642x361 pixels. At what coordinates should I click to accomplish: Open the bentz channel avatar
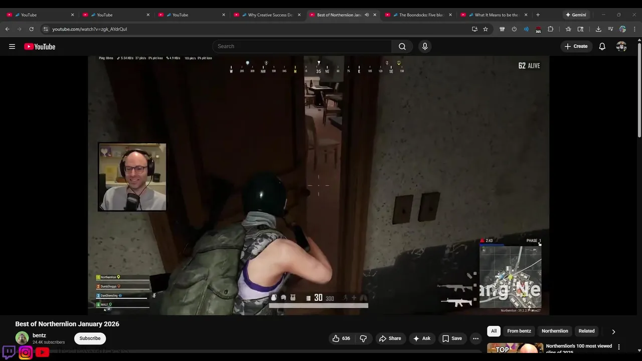(x=22, y=338)
